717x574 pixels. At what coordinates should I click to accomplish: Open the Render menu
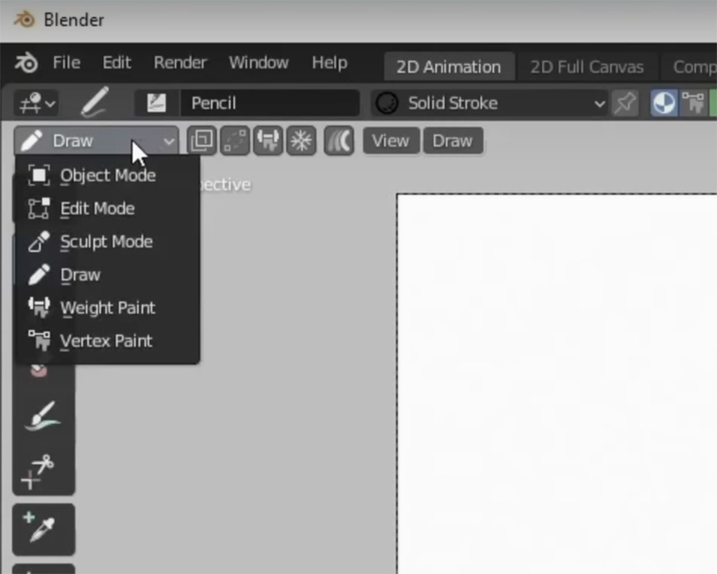[x=179, y=62]
